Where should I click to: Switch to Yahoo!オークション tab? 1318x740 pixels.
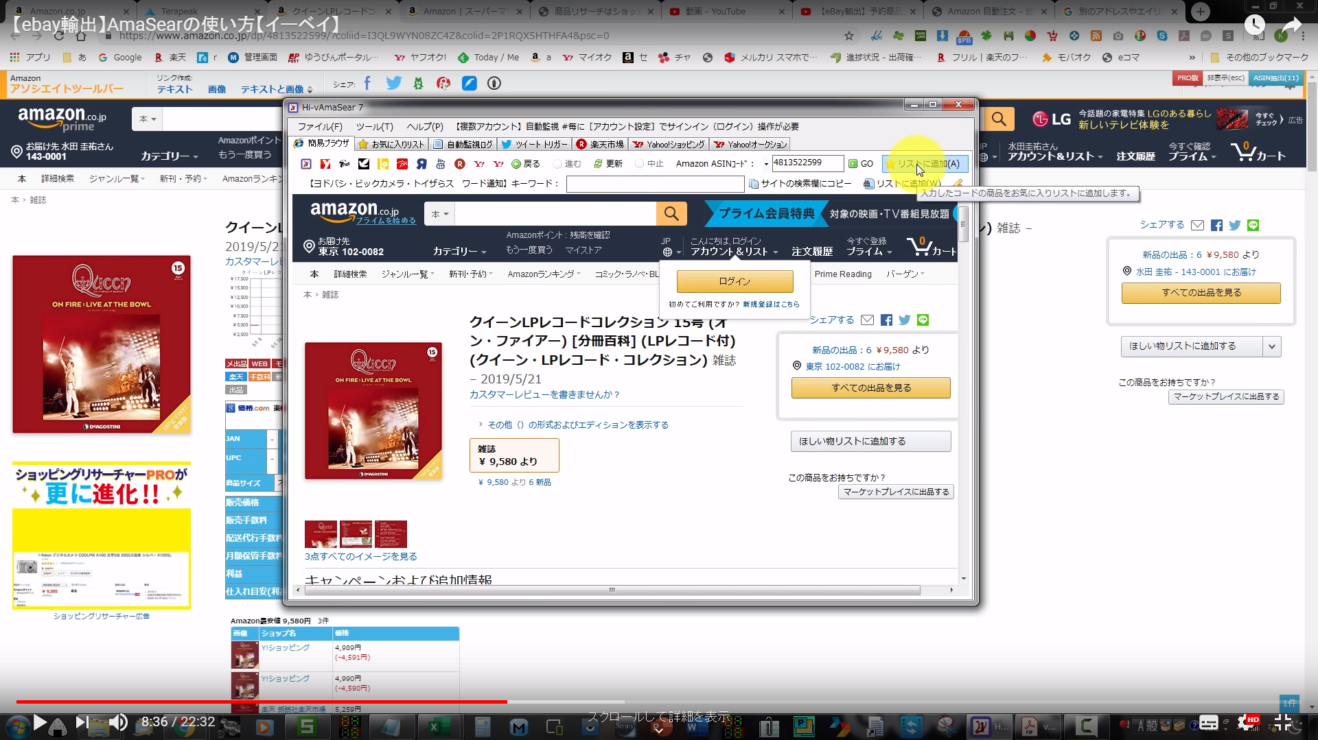point(750,144)
